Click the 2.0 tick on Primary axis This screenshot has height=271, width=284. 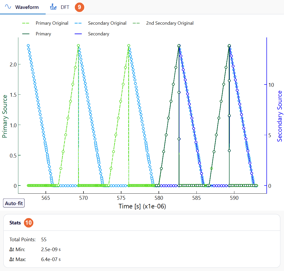point(13,64)
